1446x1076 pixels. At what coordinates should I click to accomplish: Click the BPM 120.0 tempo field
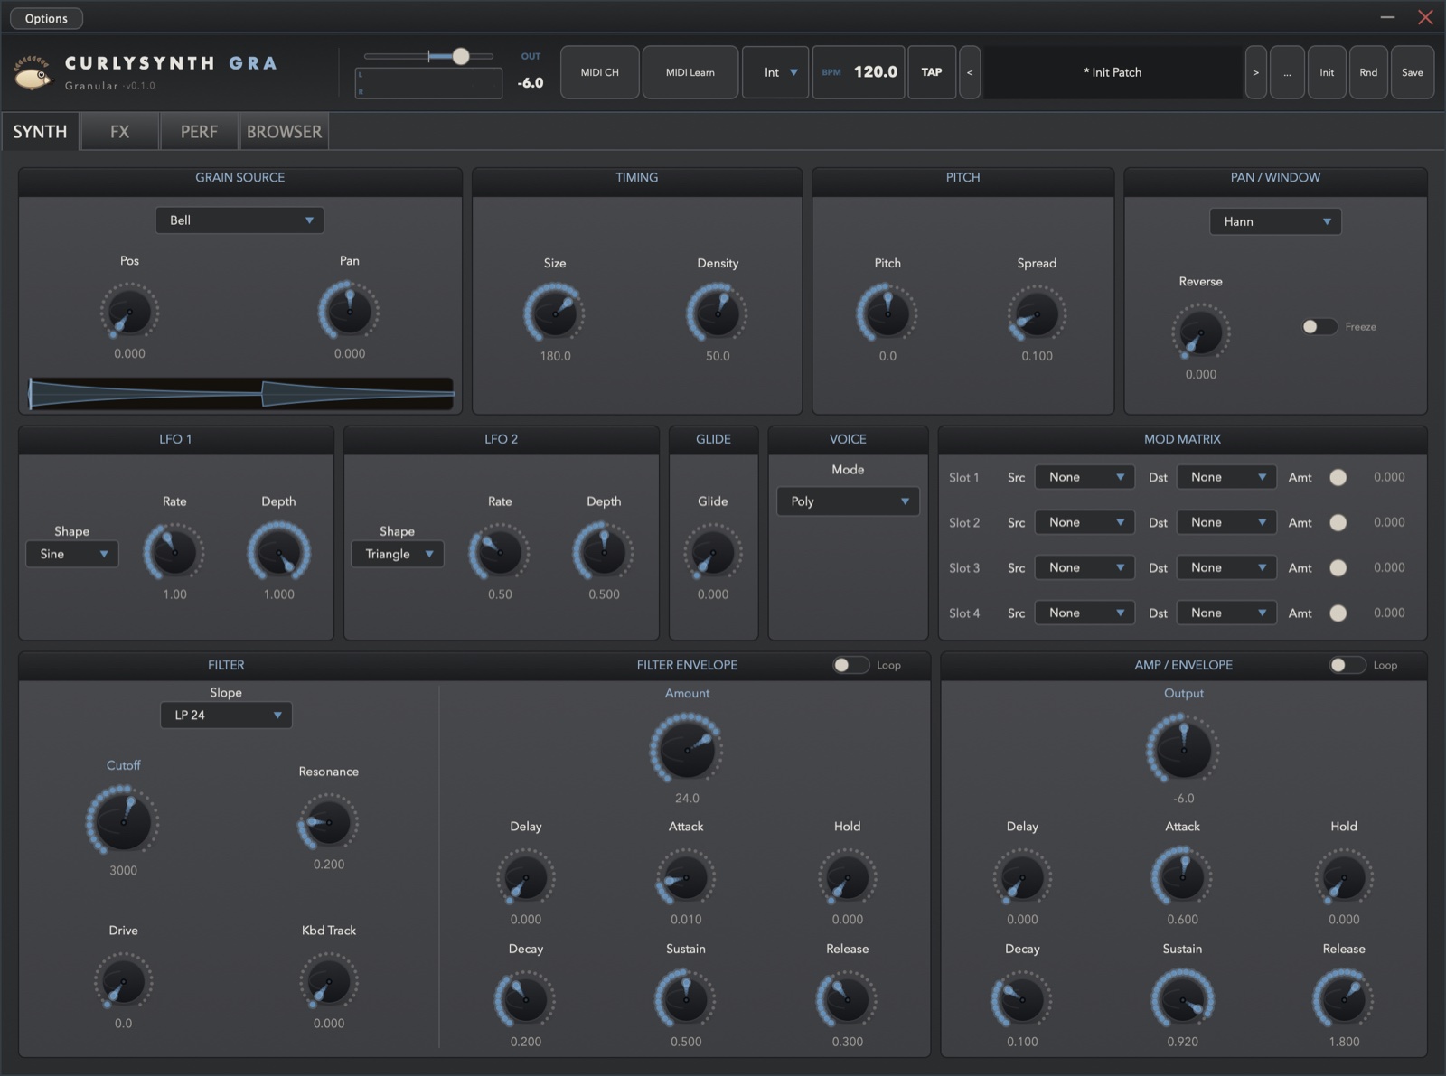coord(859,72)
